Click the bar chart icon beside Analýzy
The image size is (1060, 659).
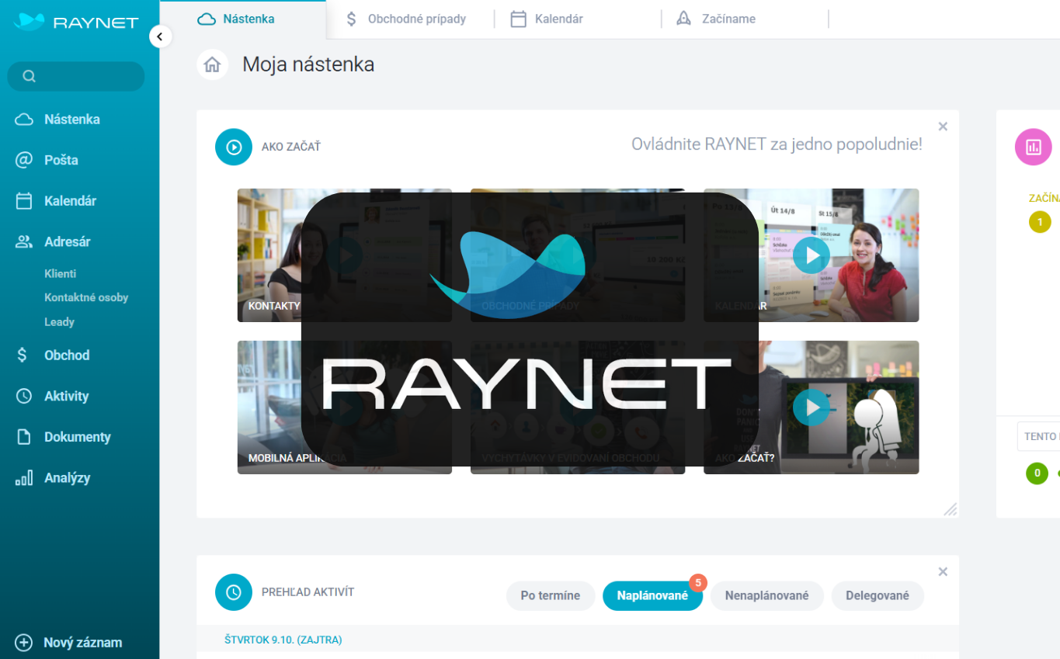pyautogui.click(x=24, y=478)
